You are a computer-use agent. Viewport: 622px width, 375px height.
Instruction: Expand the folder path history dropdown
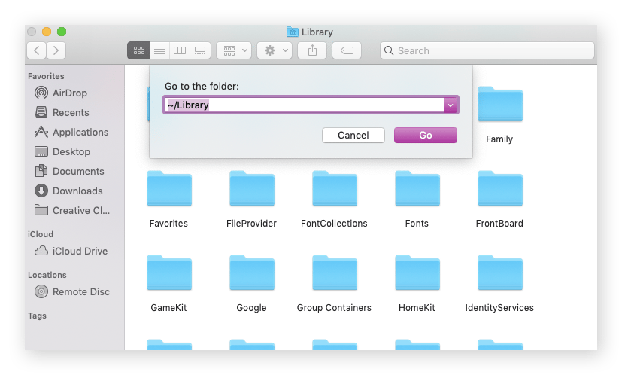coord(451,105)
